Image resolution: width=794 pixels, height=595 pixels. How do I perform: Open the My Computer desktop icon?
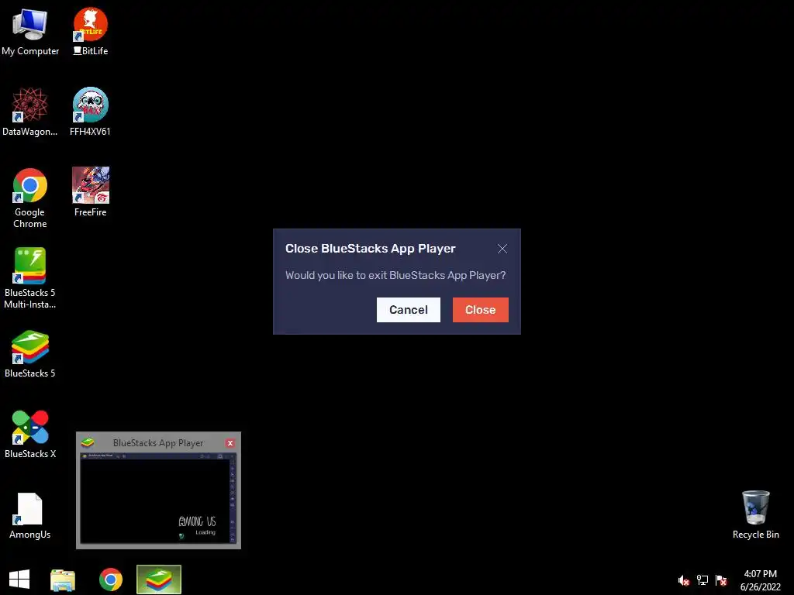tap(30, 32)
